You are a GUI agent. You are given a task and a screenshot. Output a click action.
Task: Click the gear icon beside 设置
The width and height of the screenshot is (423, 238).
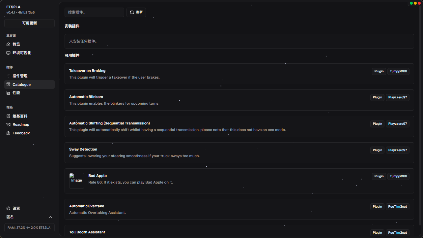tap(9, 208)
